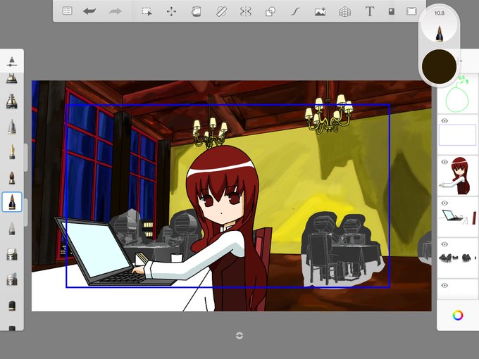Open the dark brown color puck
The image size is (479, 359).
tap(440, 66)
